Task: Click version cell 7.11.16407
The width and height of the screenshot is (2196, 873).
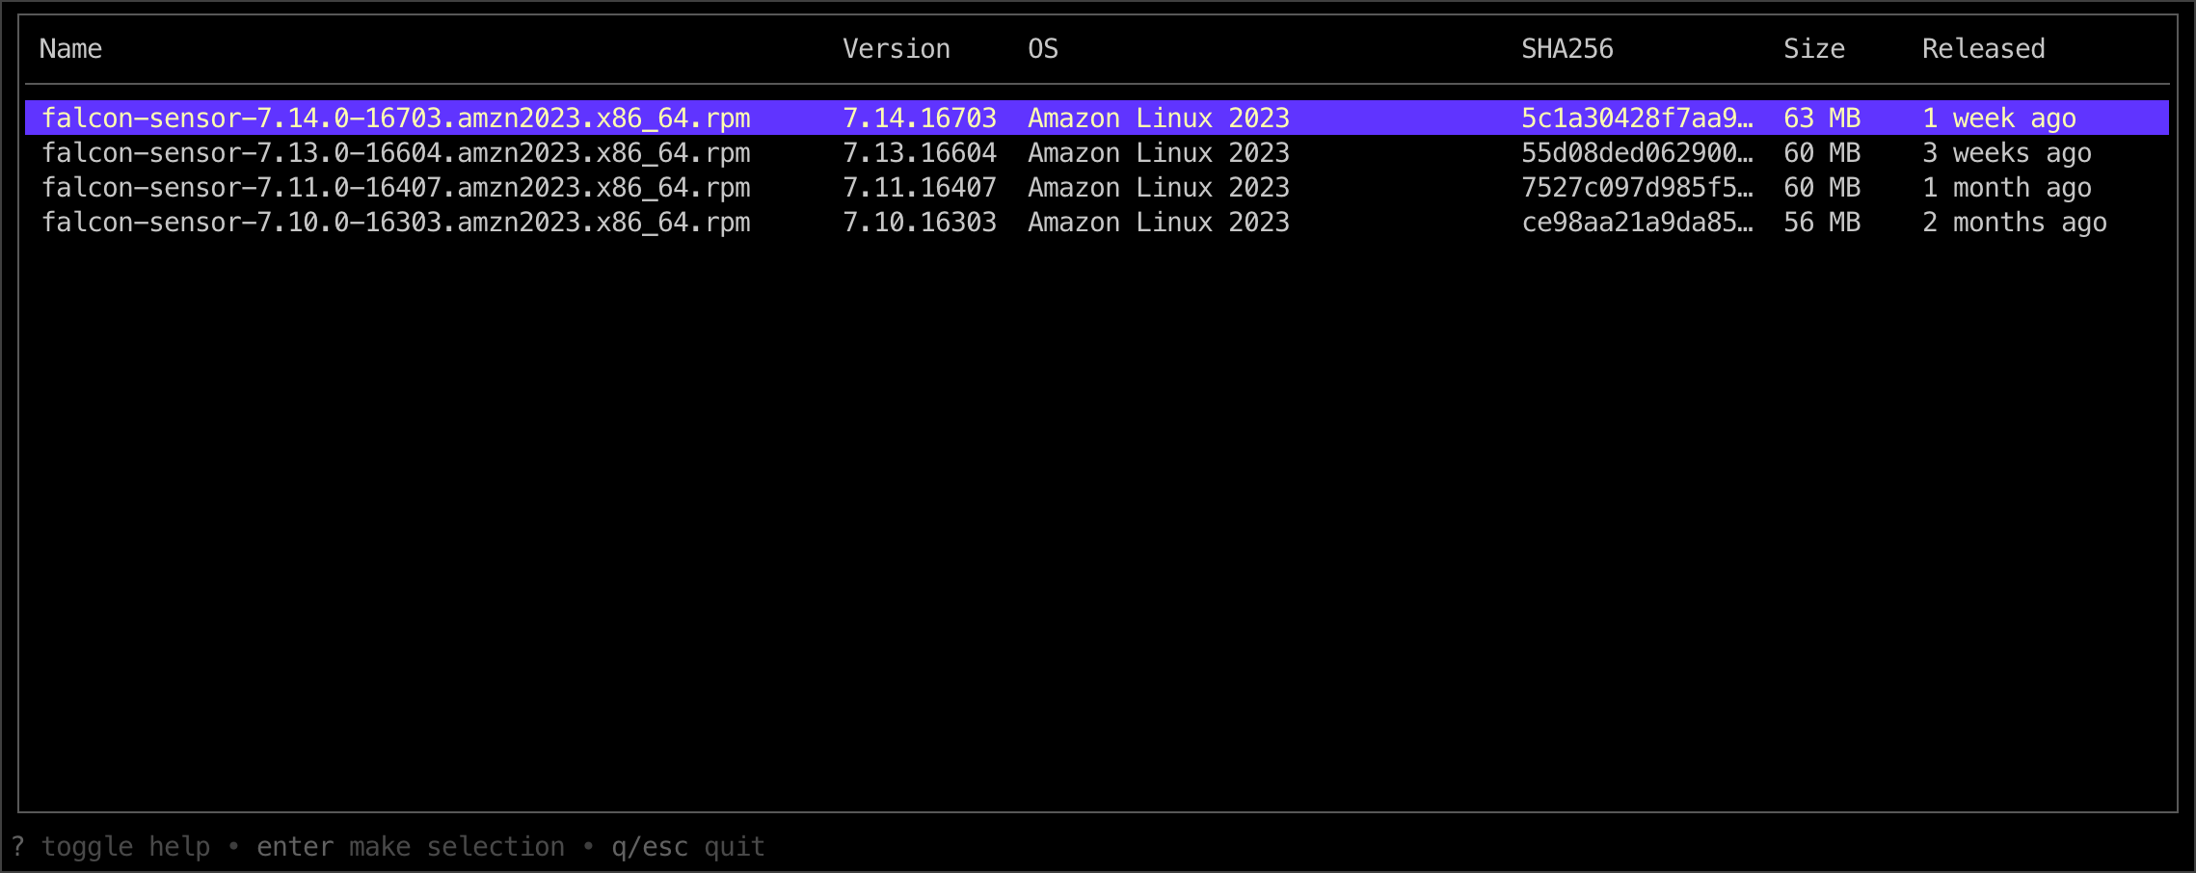Action: click(x=920, y=188)
